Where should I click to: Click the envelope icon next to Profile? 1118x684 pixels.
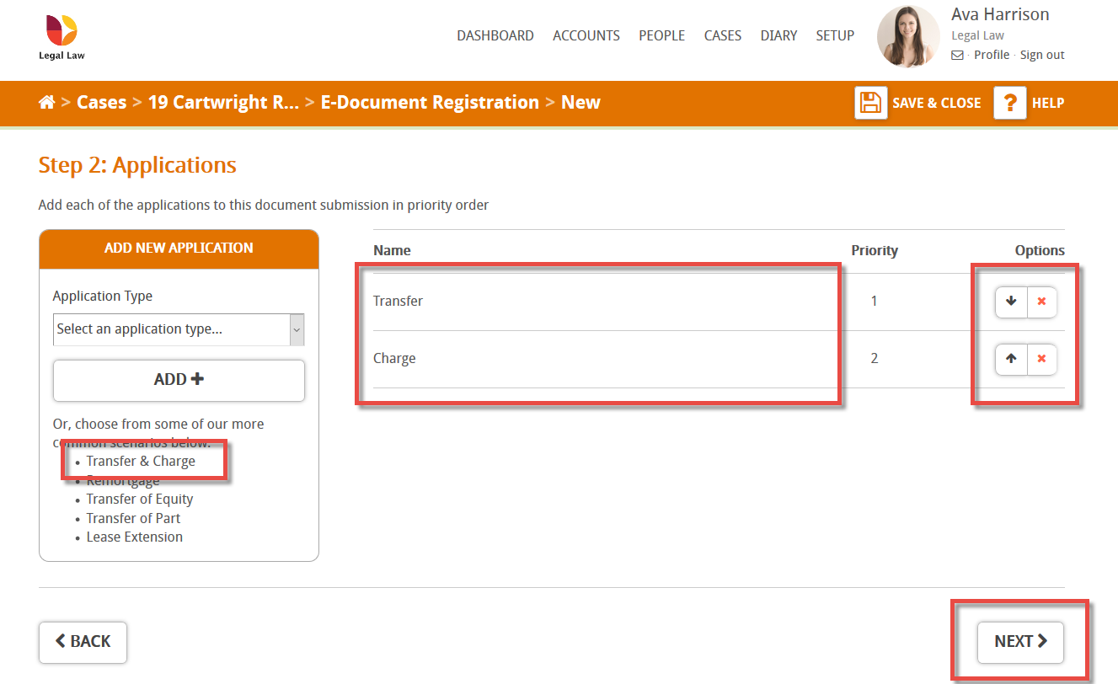point(957,54)
